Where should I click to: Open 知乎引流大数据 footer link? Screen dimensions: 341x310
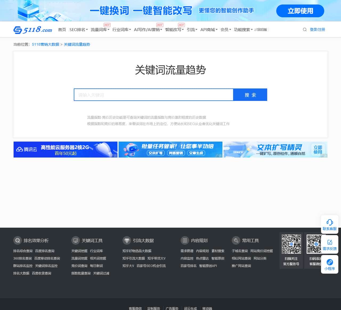point(134,258)
